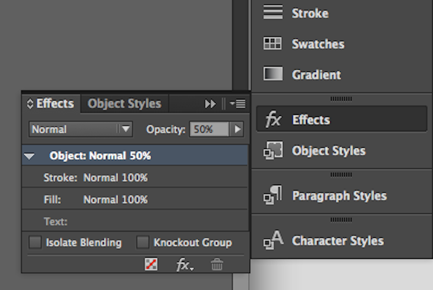433x290 pixels.
Task: Click the Opacity arrow to show slider
Action: coord(237,129)
